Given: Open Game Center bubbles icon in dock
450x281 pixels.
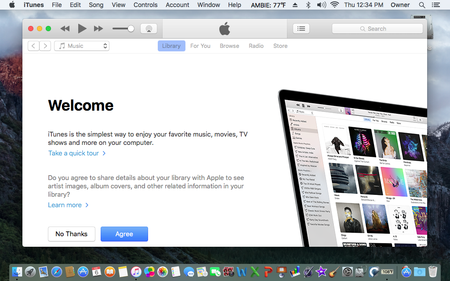Looking at the screenshot, I should 149,271.
